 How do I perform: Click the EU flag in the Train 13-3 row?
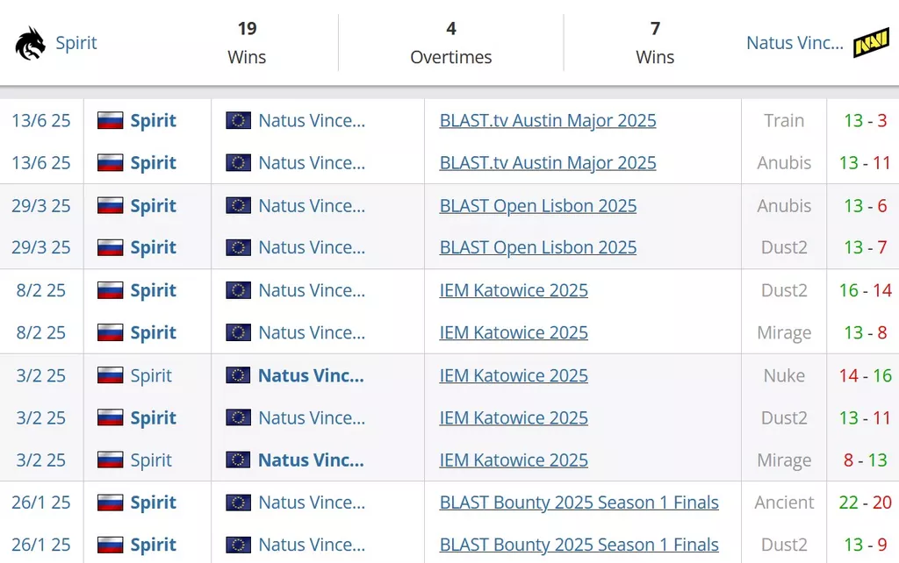tap(238, 120)
